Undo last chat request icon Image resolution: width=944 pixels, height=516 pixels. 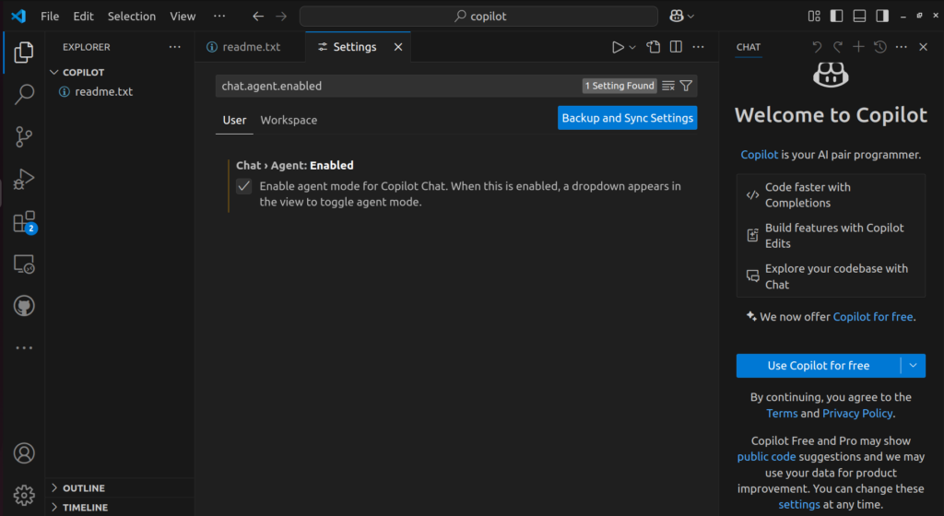click(x=817, y=47)
